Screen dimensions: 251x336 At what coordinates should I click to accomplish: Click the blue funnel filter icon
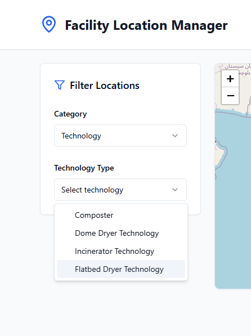pyautogui.click(x=60, y=85)
